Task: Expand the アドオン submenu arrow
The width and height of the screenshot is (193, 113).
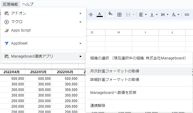Action: tap(81, 13)
